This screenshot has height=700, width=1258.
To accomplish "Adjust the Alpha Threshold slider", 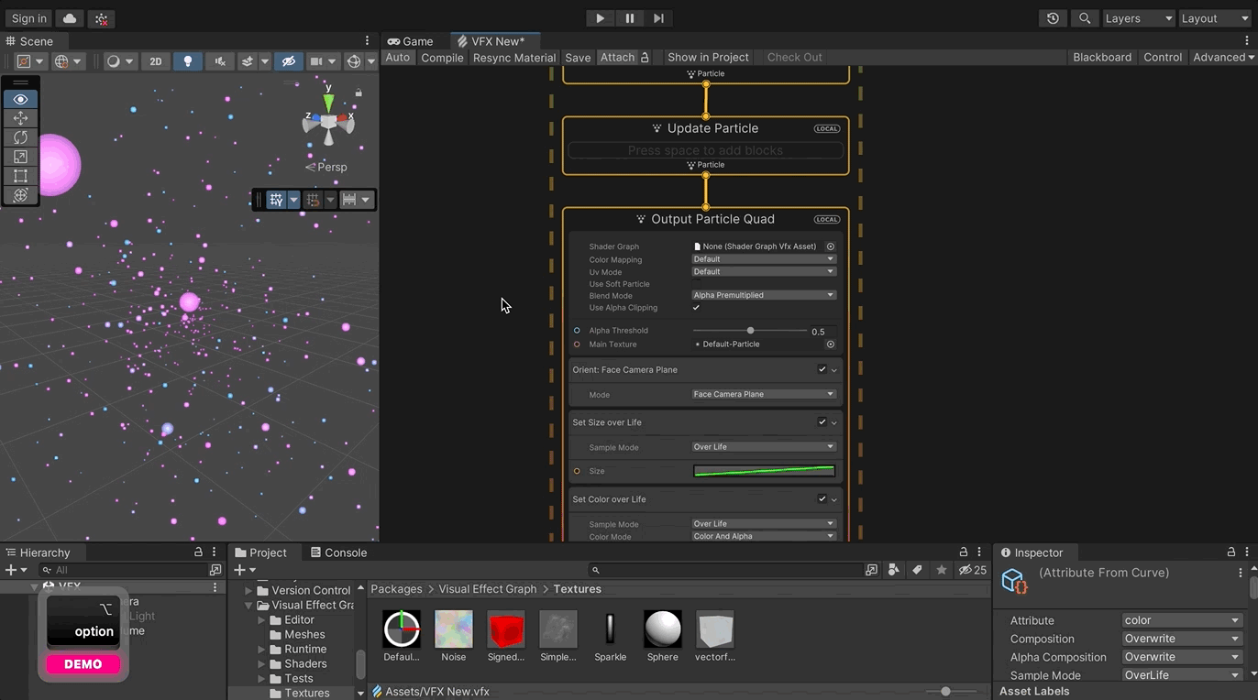I will pyautogui.click(x=750, y=331).
